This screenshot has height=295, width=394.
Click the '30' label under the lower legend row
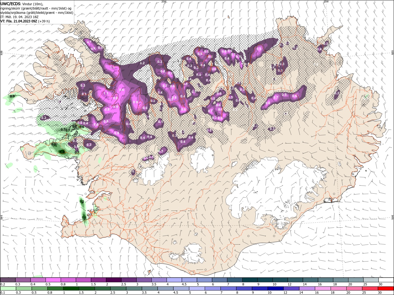click(380, 293)
